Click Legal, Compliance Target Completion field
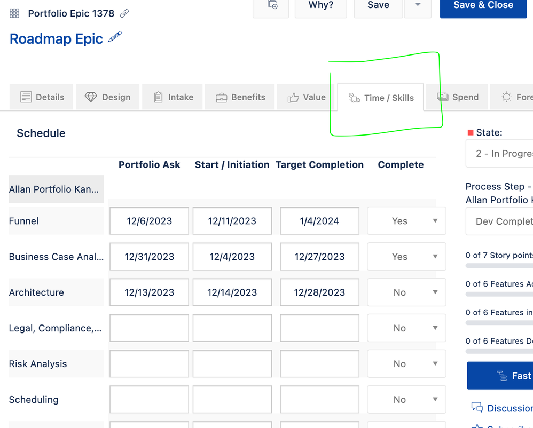533x428 pixels. click(x=319, y=328)
